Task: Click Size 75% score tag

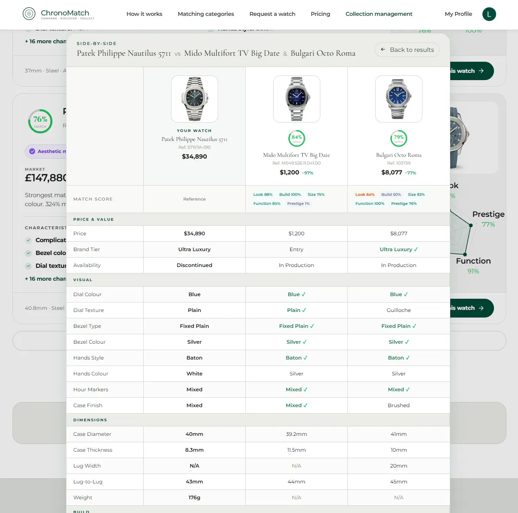Action: (316, 195)
